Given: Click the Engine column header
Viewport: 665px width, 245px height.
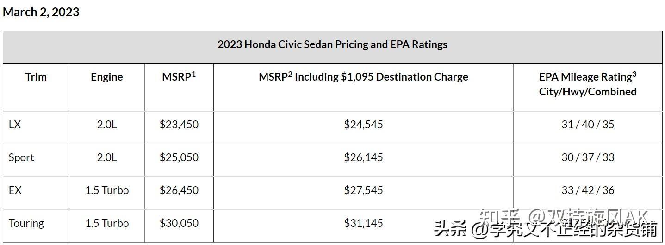Looking at the screenshot, I should coord(107,77).
